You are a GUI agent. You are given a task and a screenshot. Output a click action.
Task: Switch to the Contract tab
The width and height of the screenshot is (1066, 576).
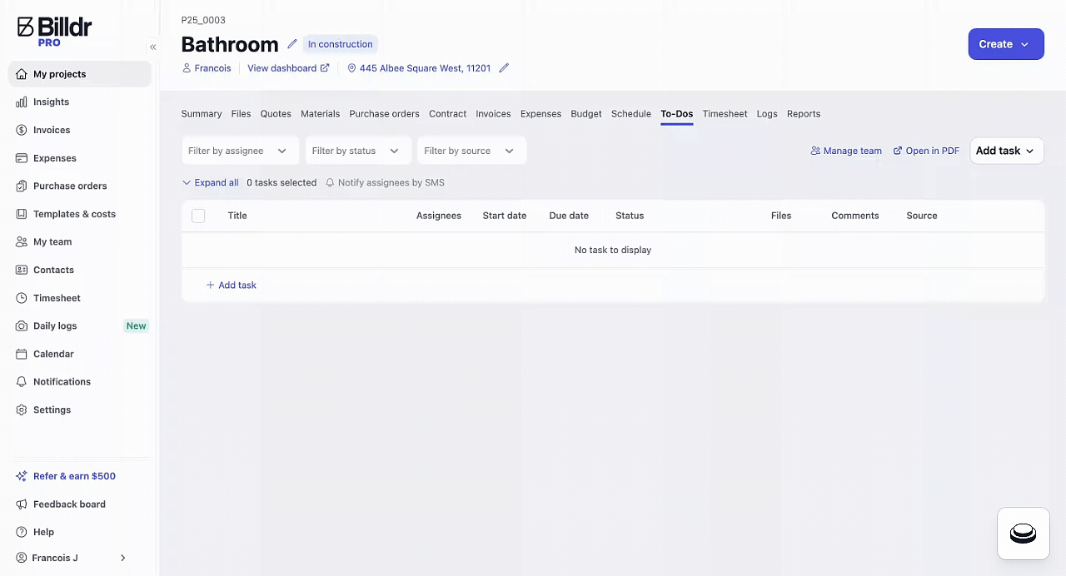coord(447,114)
